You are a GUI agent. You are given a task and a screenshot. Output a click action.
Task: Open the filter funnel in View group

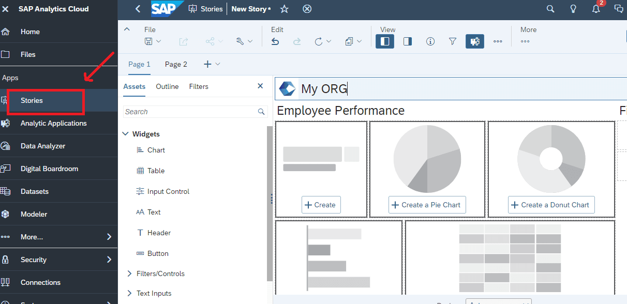[x=453, y=41]
